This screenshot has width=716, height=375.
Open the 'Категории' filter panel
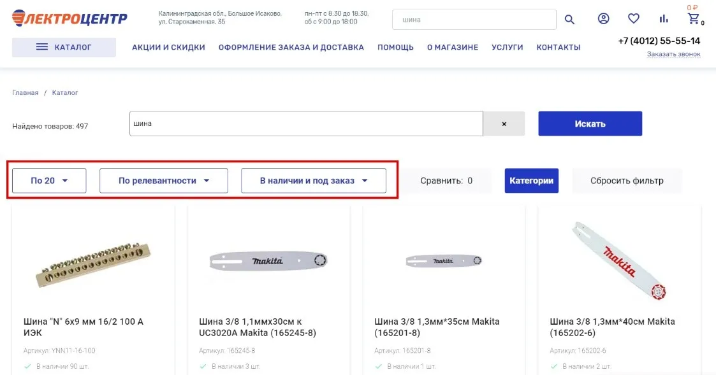(531, 180)
